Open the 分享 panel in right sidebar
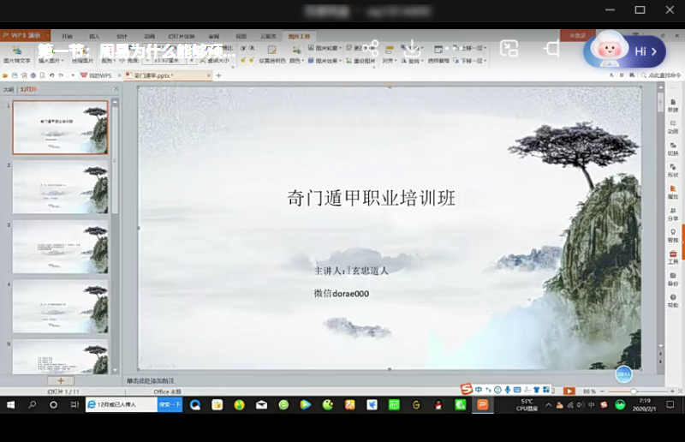This screenshot has height=442, width=685. coord(673,212)
